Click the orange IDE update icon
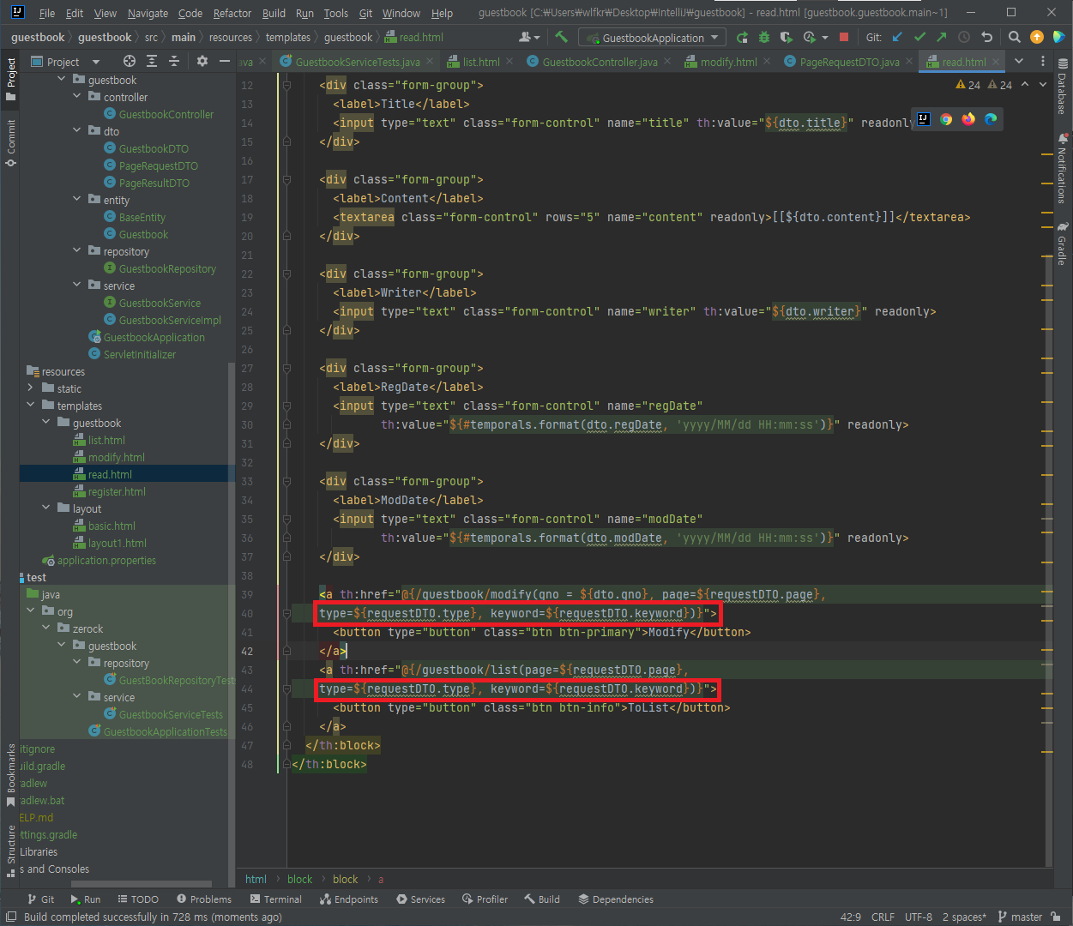This screenshot has width=1073, height=926. pos(1037,37)
